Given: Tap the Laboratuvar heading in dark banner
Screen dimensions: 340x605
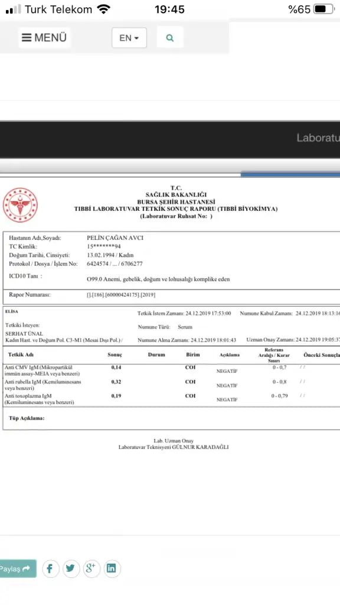Looking at the screenshot, I should [x=318, y=138].
